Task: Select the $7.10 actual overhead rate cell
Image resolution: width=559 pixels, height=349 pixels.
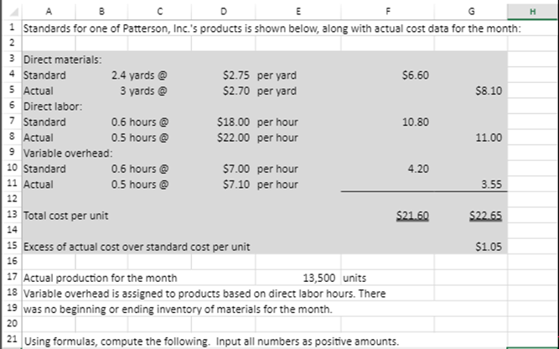Action: 223,185
